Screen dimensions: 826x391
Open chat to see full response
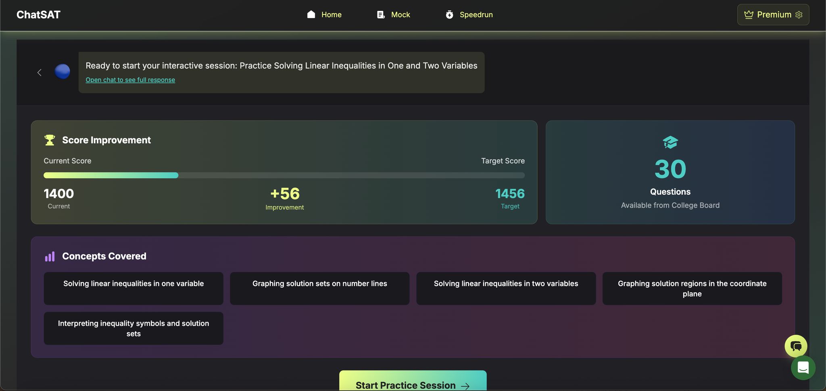130,80
